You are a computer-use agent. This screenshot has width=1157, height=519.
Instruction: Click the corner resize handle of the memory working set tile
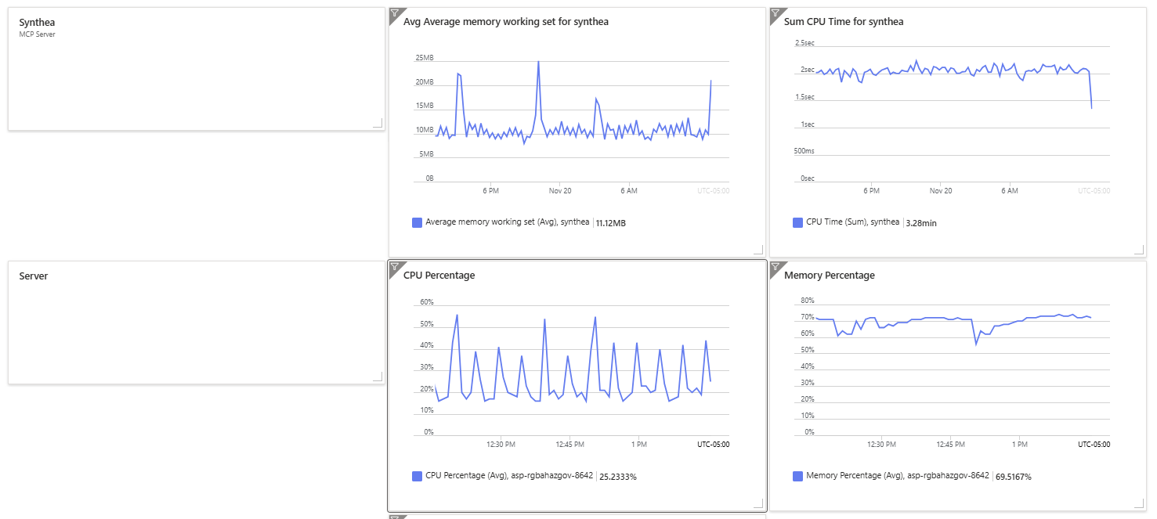point(757,250)
